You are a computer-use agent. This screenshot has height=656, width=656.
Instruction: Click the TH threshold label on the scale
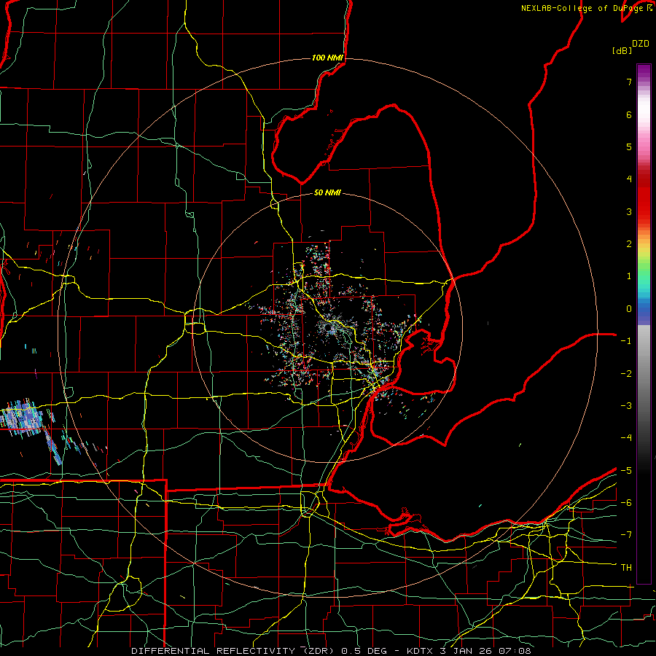coord(626,568)
